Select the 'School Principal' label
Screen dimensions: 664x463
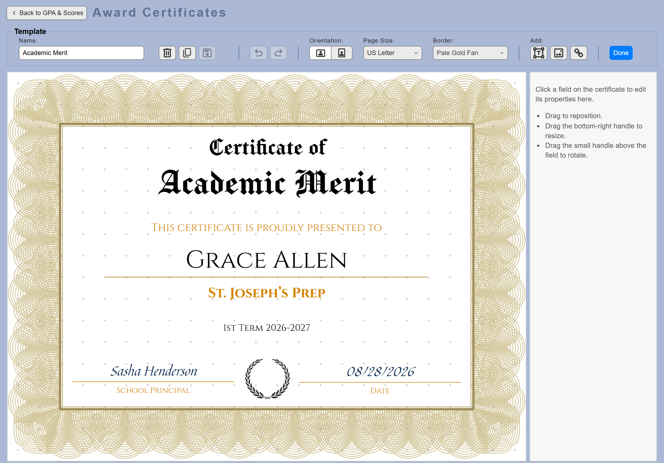coord(153,390)
